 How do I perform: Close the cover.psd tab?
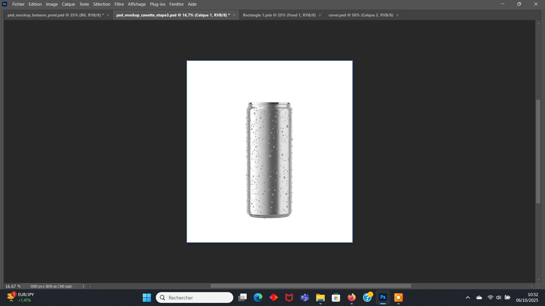tap(397, 15)
